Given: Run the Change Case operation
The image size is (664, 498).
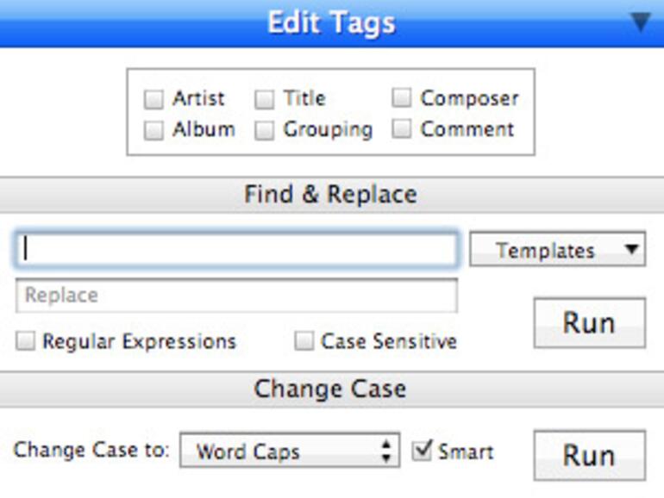Looking at the screenshot, I should (x=589, y=455).
